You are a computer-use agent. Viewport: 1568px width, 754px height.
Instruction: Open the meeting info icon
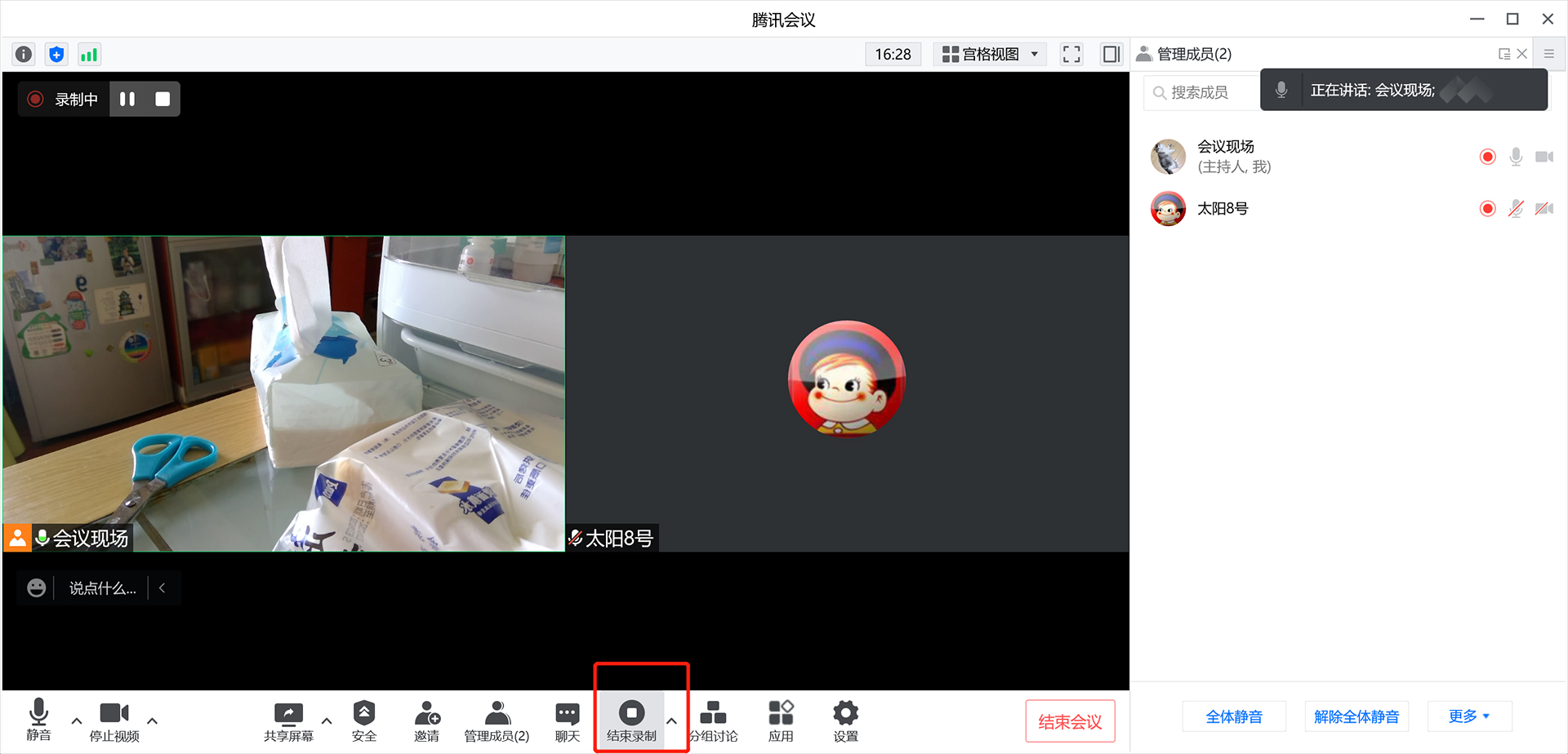point(24,55)
